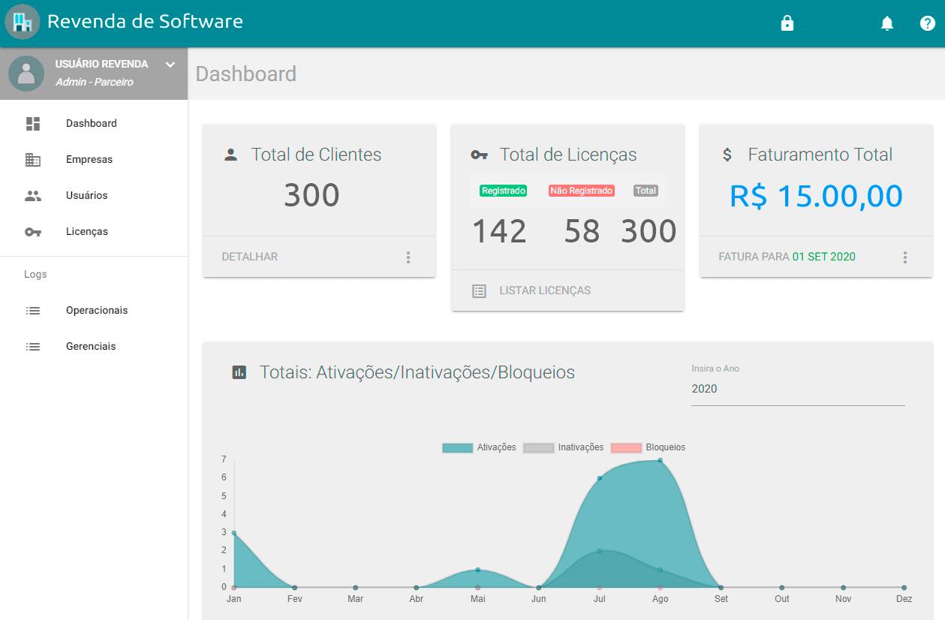Click the user avatar icon
This screenshot has height=620, width=945.
[x=26, y=73]
